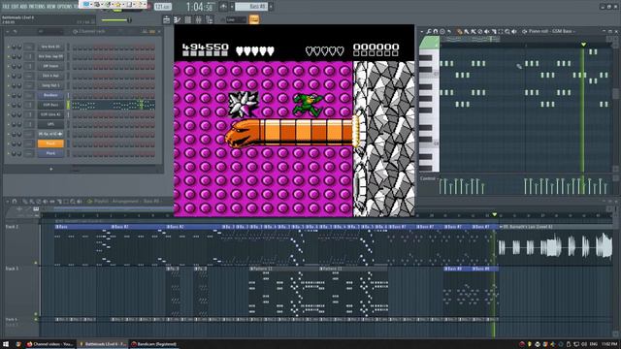Click the arrow left of the pattern selector
This screenshot has width=621, height=349.
[x=232, y=7]
